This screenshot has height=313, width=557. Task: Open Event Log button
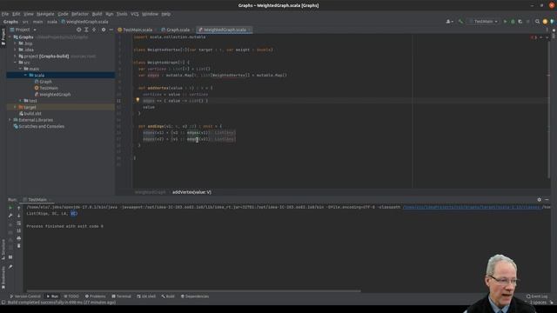[x=537, y=296]
